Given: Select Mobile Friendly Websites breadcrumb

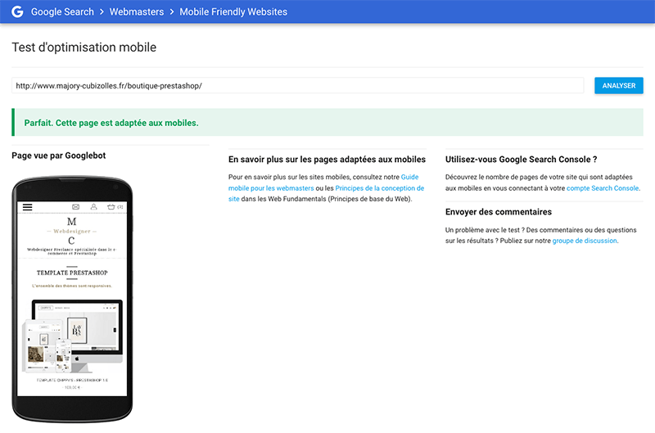Looking at the screenshot, I should [233, 12].
